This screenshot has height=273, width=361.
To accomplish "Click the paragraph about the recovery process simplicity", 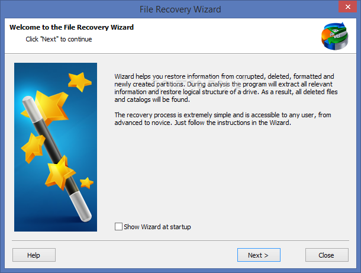I will [x=223, y=118].
